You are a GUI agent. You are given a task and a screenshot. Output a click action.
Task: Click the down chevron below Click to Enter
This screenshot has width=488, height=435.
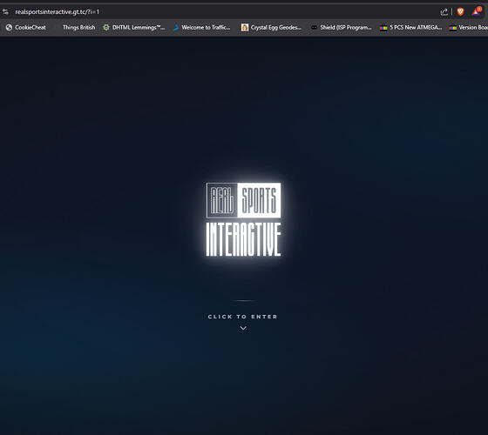(x=243, y=328)
